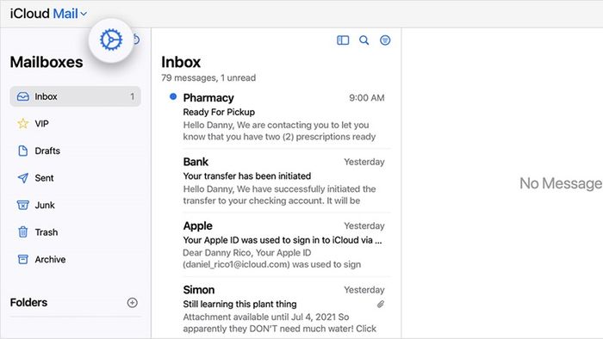Click the 'Your Apple ID was used' subject

283,240
